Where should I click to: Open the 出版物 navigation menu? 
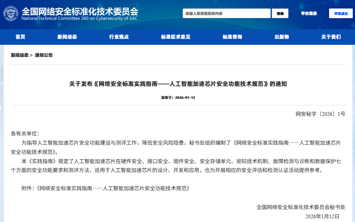tap(281, 37)
